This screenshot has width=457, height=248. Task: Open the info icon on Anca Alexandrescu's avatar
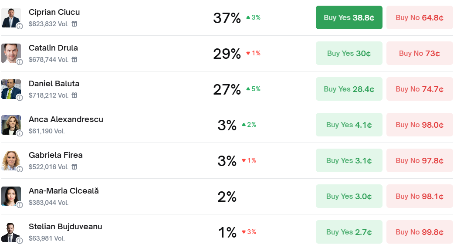20,133
